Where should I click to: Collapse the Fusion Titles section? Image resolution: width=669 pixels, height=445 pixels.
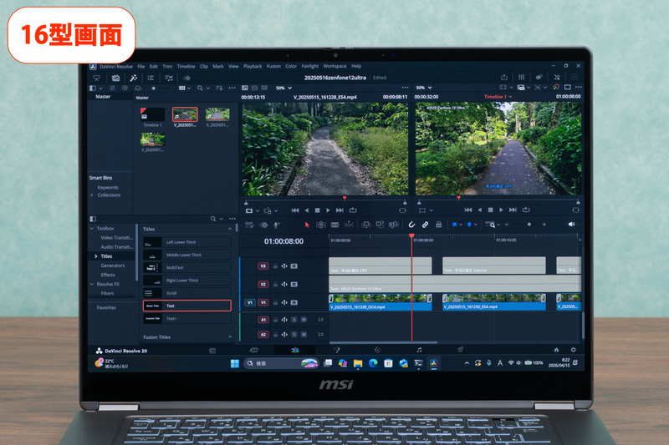230,336
